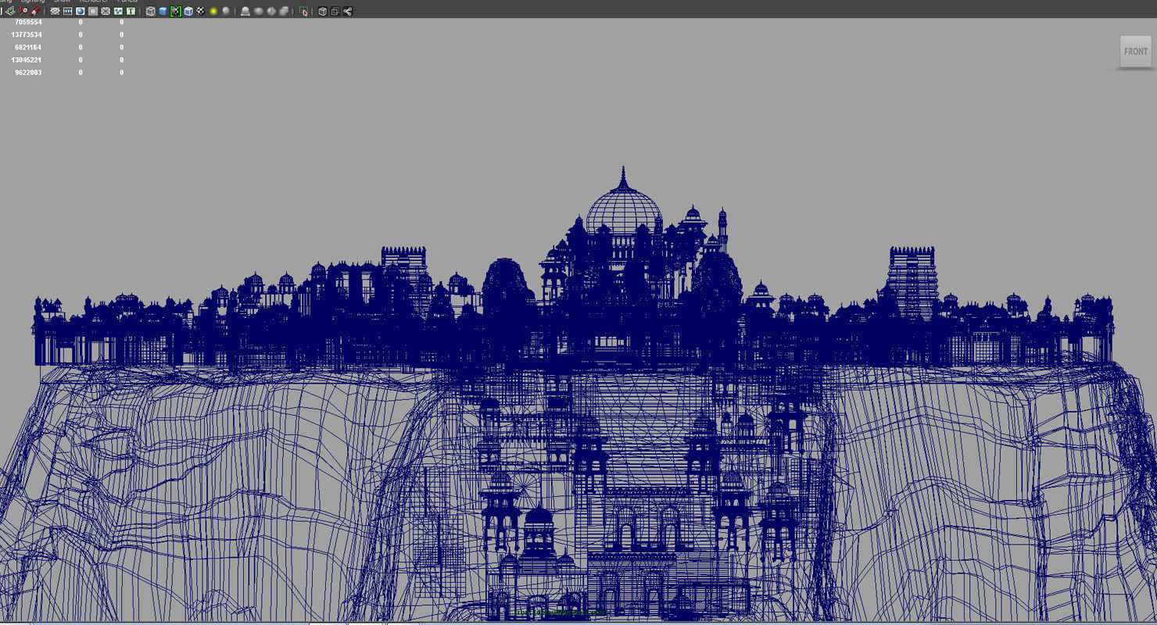The width and height of the screenshot is (1157, 625).
Task: Toggle the safe action guide
Action: (118, 11)
